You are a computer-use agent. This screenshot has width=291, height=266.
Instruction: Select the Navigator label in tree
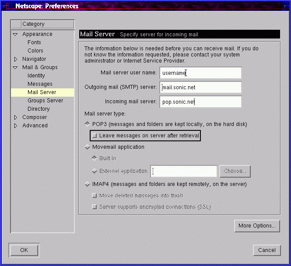pos(34,59)
